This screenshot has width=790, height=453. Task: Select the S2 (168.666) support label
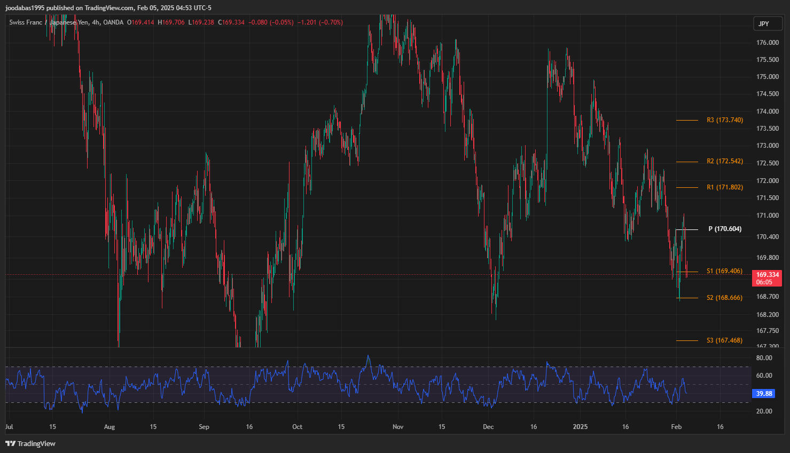pyautogui.click(x=724, y=298)
